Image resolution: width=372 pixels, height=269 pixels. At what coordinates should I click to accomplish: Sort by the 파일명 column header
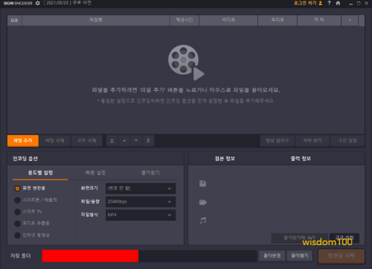pyautogui.click(x=96, y=20)
